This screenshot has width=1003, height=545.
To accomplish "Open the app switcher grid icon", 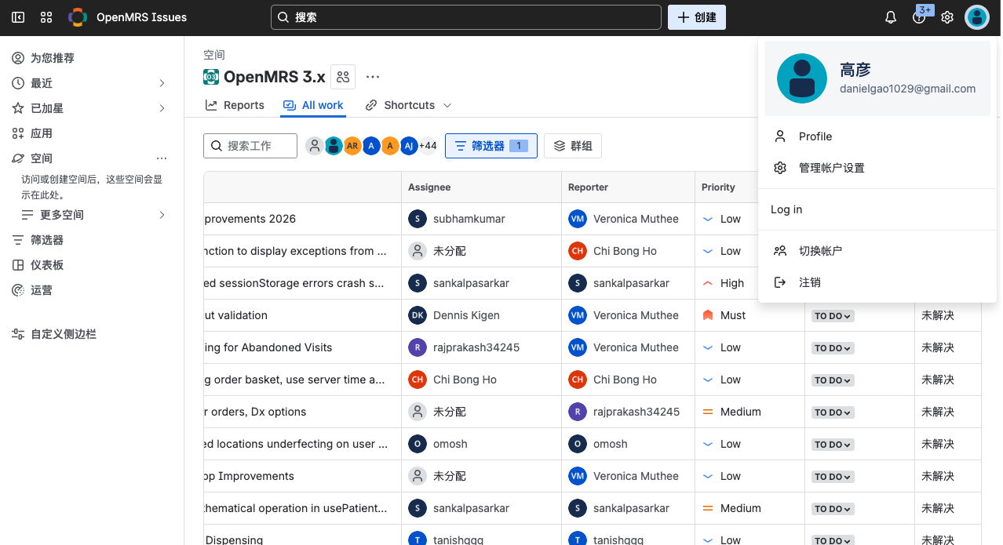I will [x=46, y=17].
